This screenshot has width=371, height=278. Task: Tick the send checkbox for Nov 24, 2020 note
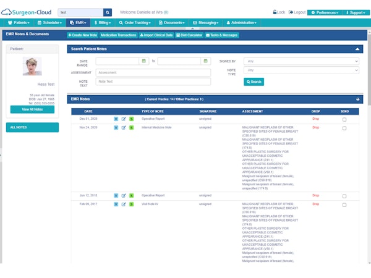point(344,128)
